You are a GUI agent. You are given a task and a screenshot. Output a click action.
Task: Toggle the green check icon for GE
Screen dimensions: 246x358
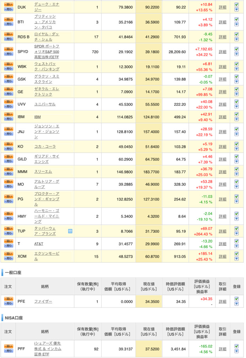236,89
